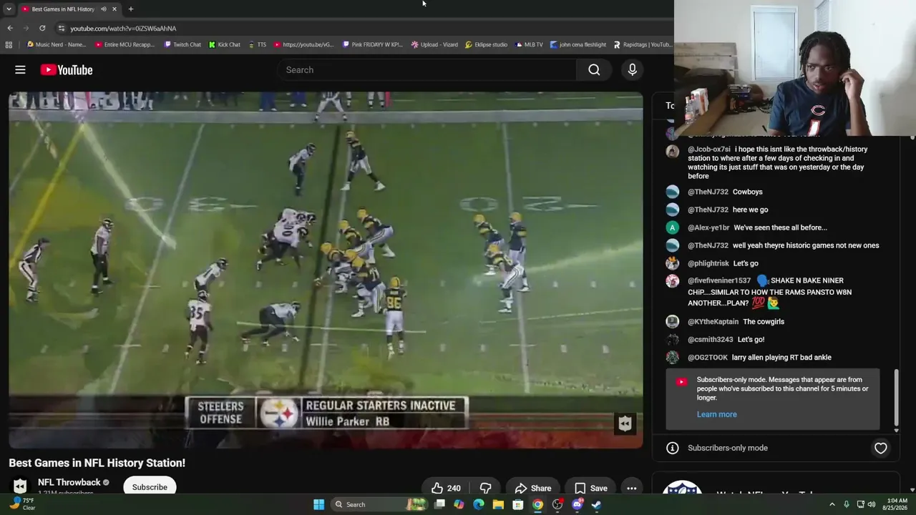Click the video title Best Games in NFL History Station!

[x=97, y=463]
